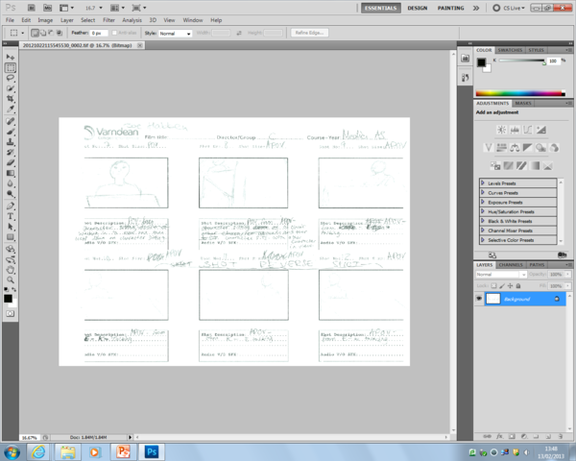Add a Curves adjustment
The image size is (576, 461).
point(528,130)
